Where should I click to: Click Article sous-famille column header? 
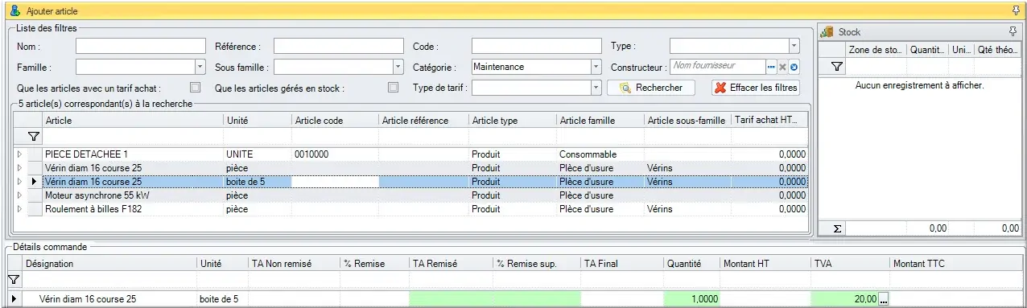point(687,121)
